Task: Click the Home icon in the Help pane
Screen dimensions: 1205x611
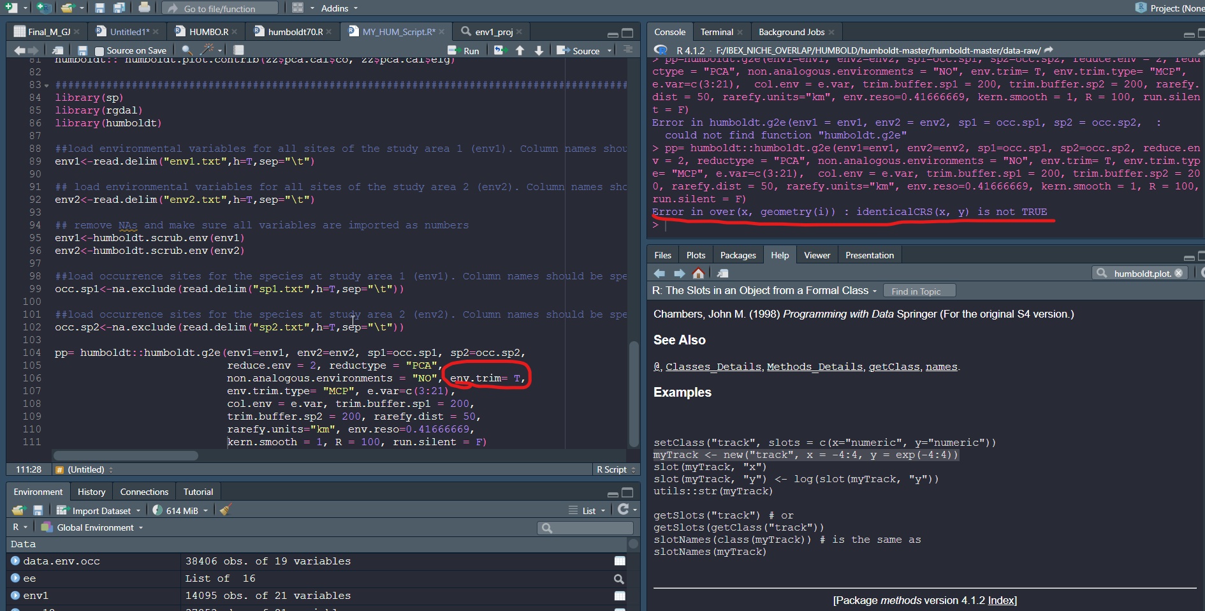Action: click(x=698, y=273)
